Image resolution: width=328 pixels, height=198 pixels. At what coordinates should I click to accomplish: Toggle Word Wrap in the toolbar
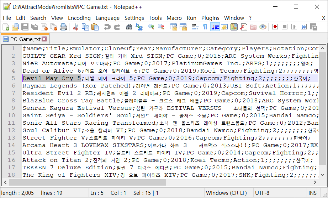tap(195, 27)
